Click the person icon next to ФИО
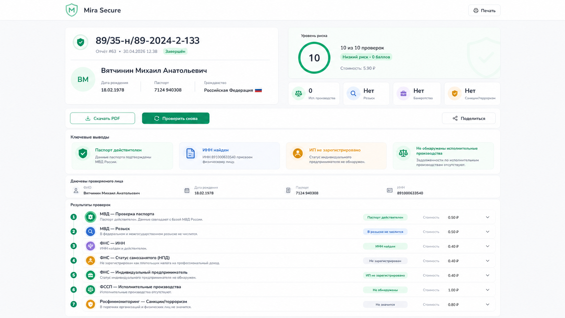This screenshot has width=565, height=318. [76, 191]
